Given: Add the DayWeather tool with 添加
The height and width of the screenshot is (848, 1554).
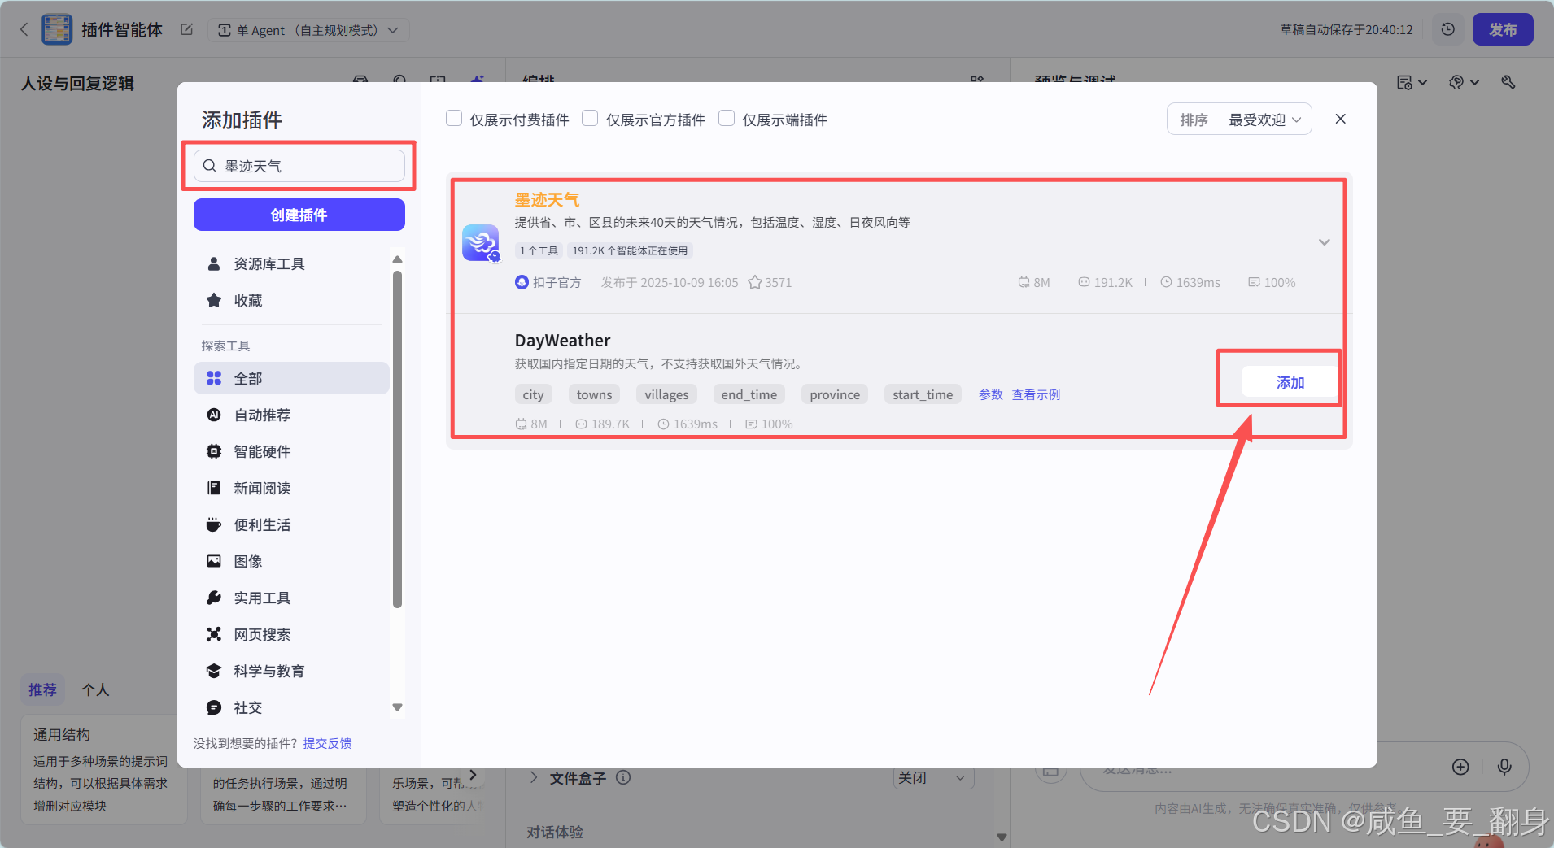Looking at the screenshot, I should pyautogui.click(x=1290, y=382).
